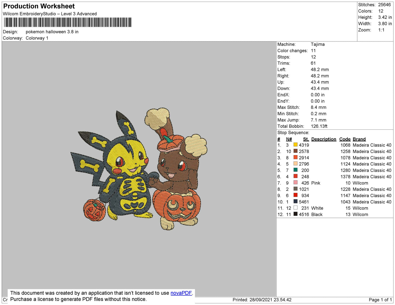The image size is (395, 305).
Task: Click the stitches count 25646
Action: tap(384, 5)
